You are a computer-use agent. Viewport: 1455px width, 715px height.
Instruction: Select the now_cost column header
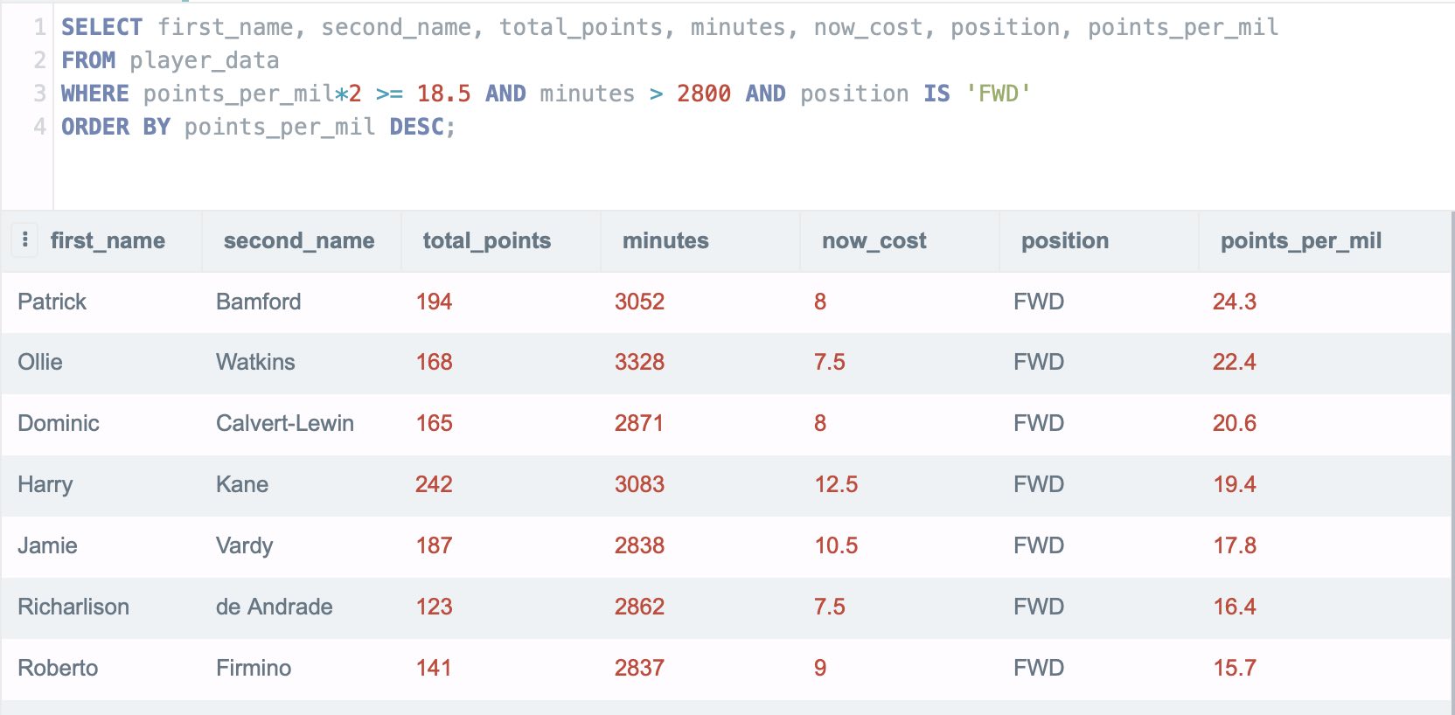pyautogui.click(x=874, y=240)
